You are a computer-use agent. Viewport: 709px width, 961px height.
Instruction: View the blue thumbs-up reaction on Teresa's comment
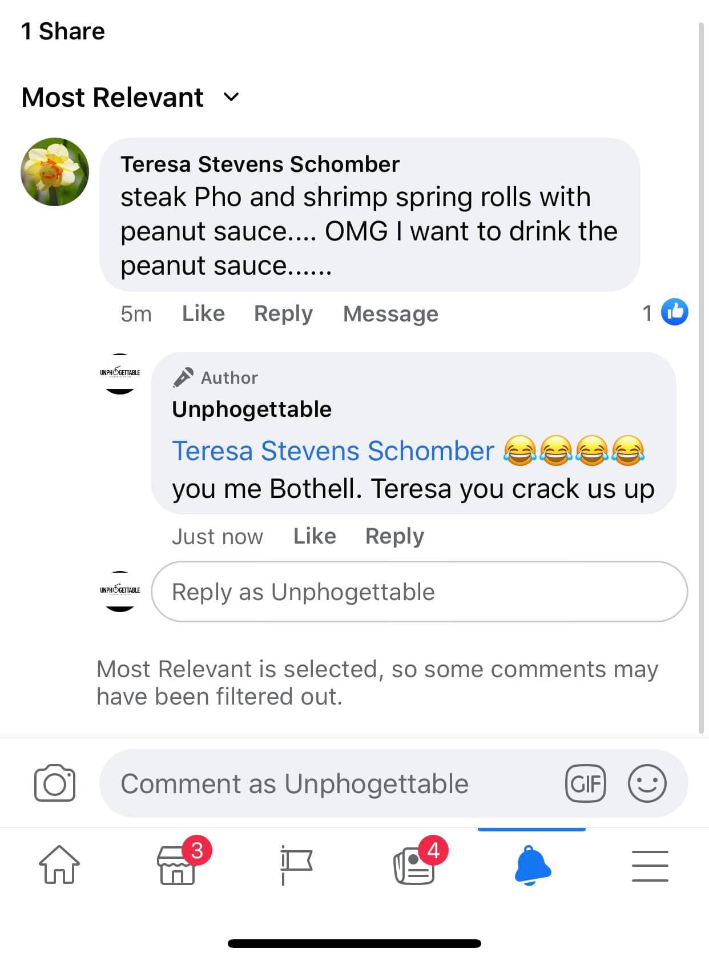tap(674, 312)
